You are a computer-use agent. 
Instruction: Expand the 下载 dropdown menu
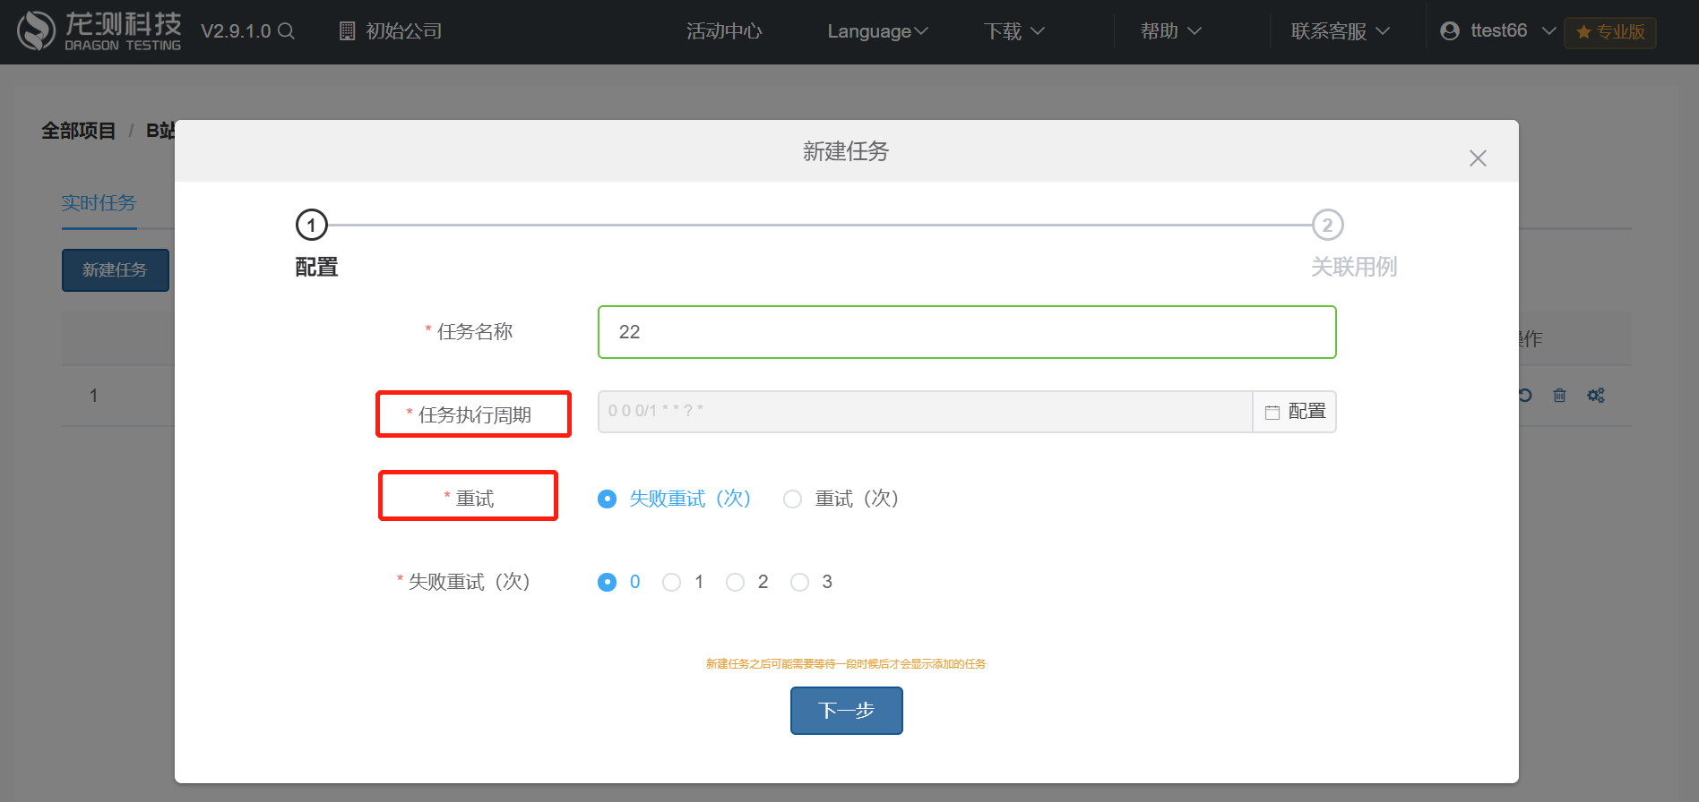(x=1013, y=31)
